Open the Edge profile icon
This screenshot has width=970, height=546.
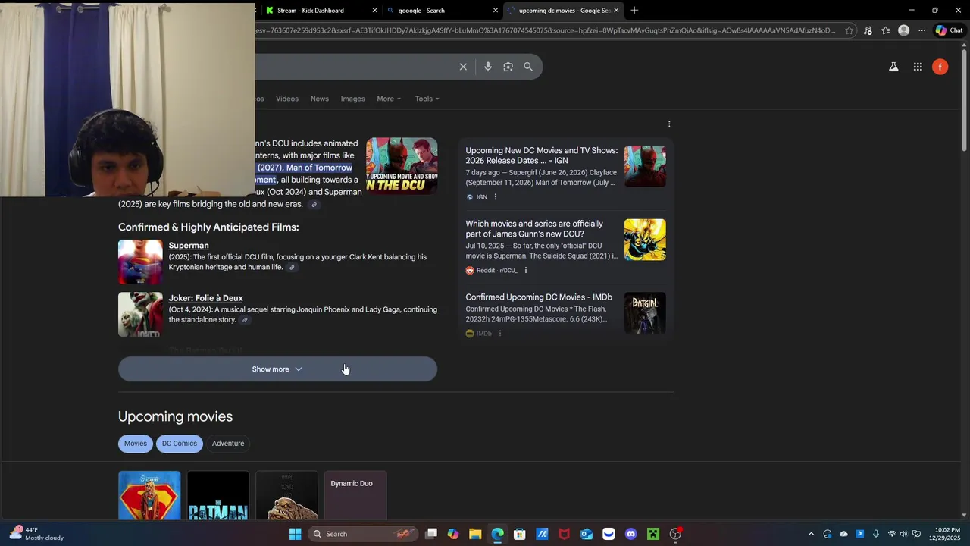(x=903, y=30)
